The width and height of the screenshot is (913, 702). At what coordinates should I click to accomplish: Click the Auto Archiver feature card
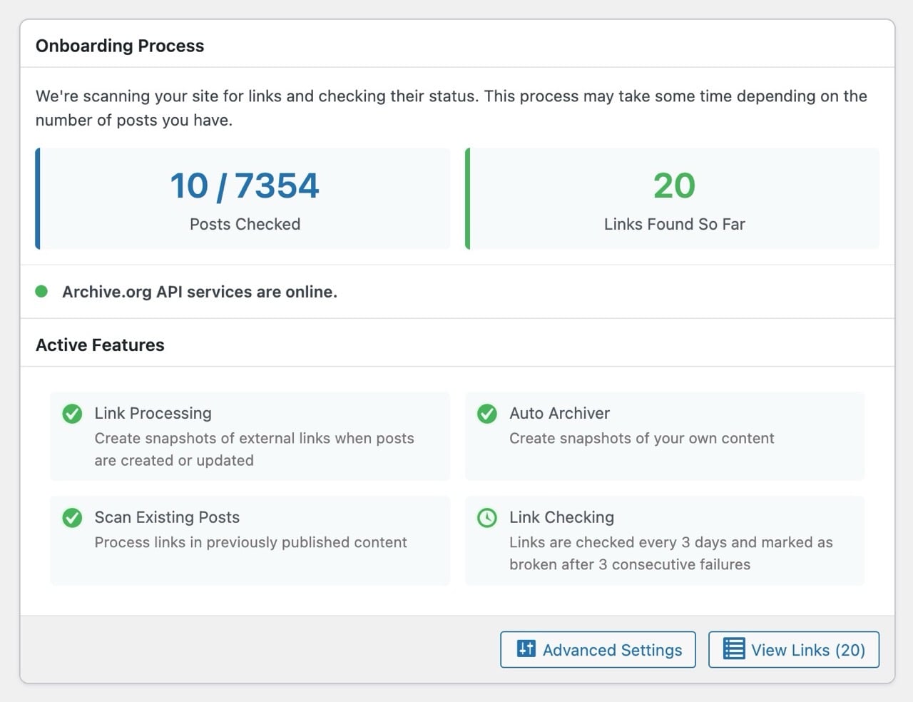pyautogui.click(x=664, y=436)
